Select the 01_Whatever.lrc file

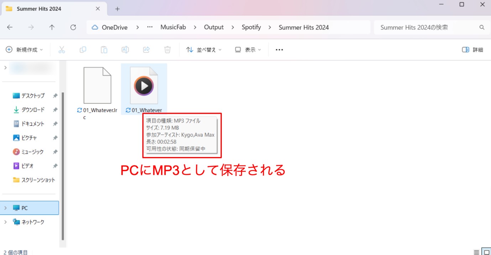coord(97,93)
